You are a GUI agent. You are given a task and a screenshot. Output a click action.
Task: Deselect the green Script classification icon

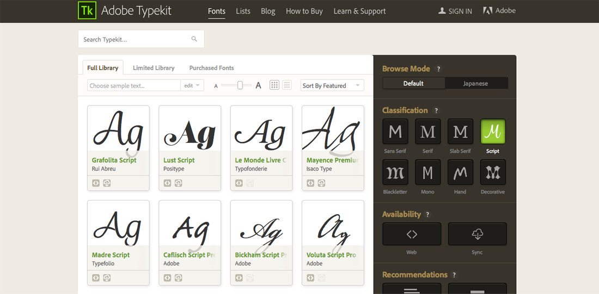(493, 132)
